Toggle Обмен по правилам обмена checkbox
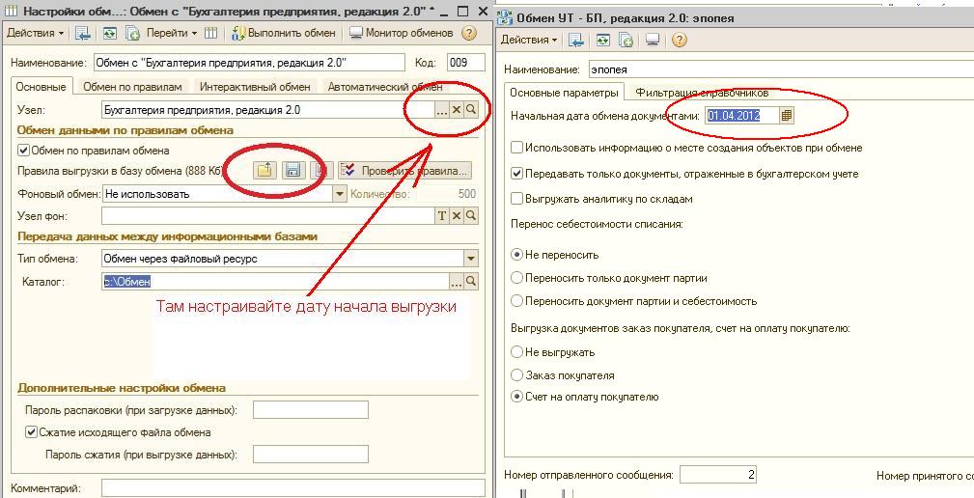974x498 pixels. coord(23,151)
